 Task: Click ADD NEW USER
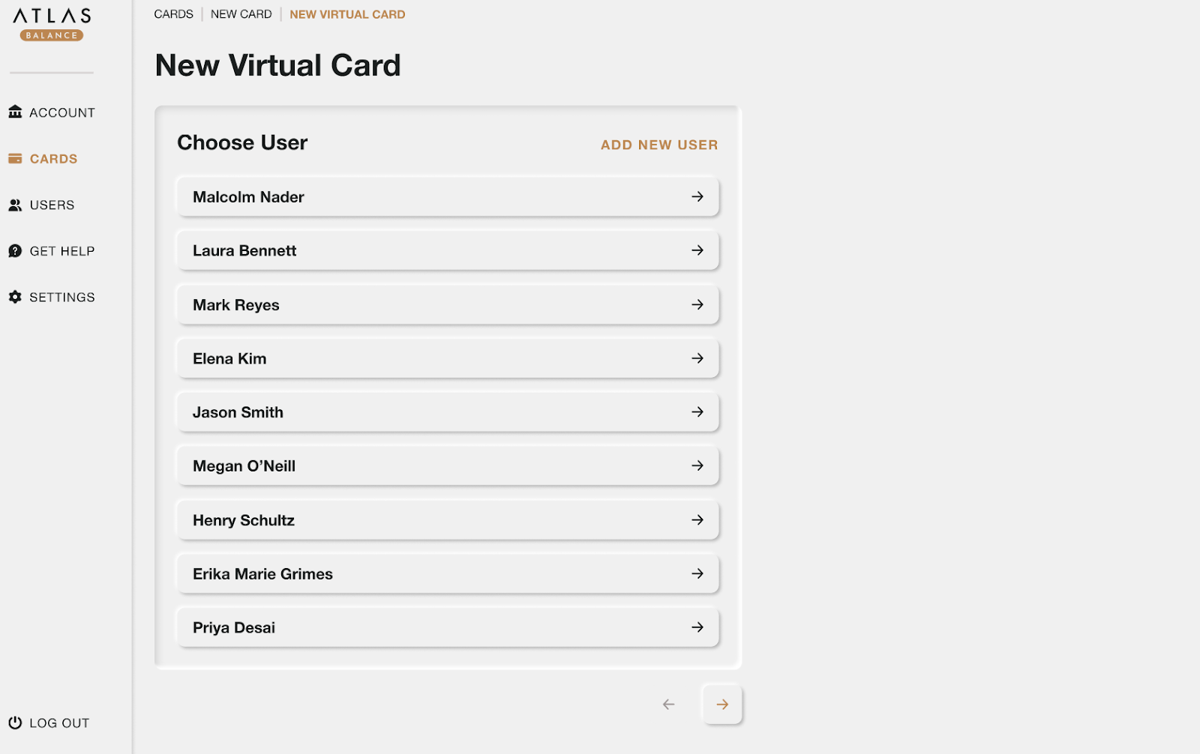(658, 144)
